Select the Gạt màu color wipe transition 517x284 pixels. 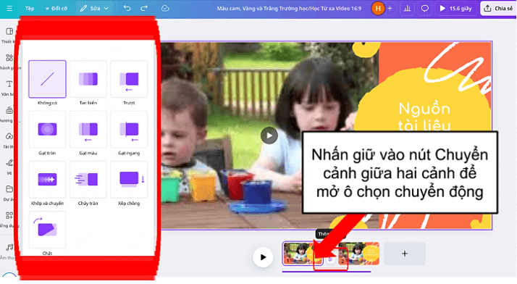[x=88, y=129]
